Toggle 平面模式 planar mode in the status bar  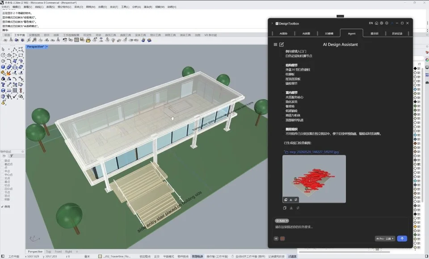pyautogui.click(x=168, y=256)
